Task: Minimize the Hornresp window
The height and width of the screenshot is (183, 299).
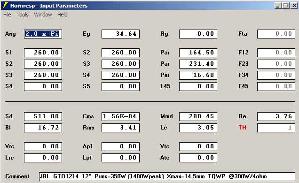Action: coord(278,6)
